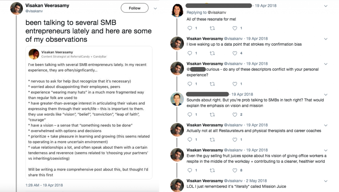339x192 pixels.
Task: Open chevron menu on "Sounds about right" tweet
Action: (x=325, y=95)
